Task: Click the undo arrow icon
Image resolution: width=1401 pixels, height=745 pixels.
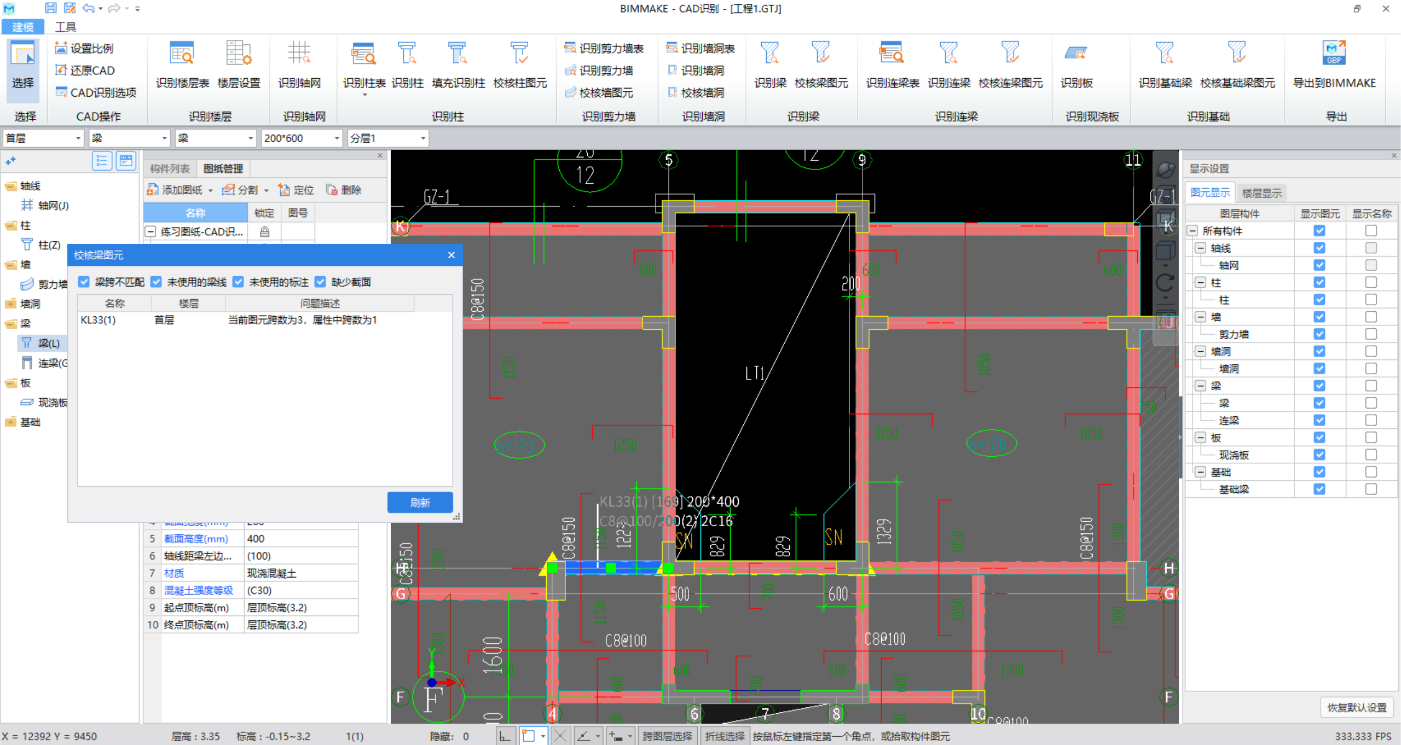Action: [x=88, y=8]
